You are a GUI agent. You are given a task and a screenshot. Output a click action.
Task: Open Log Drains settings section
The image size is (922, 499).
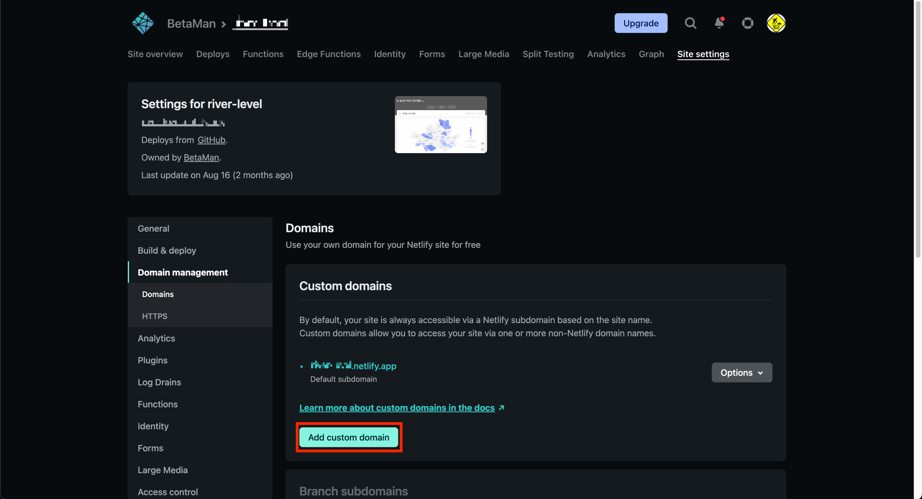(x=159, y=382)
